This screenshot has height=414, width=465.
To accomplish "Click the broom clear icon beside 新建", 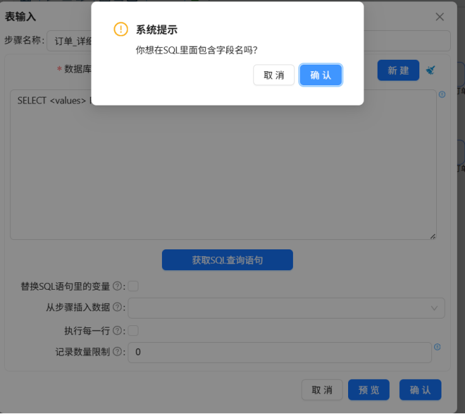I will click(x=430, y=71).
